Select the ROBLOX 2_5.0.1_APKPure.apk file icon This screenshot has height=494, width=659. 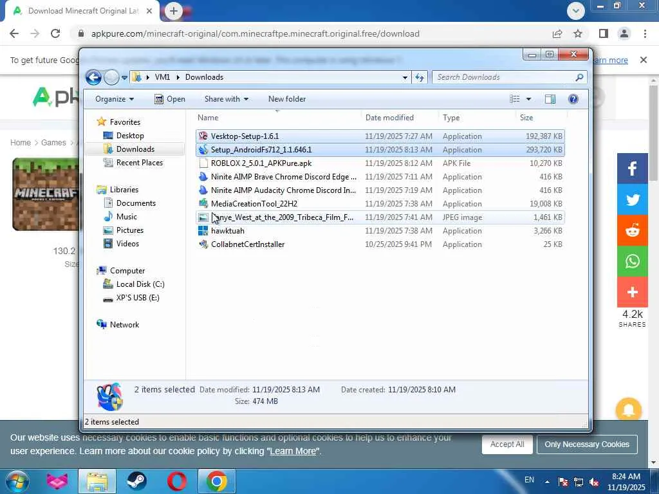(203, 163)
